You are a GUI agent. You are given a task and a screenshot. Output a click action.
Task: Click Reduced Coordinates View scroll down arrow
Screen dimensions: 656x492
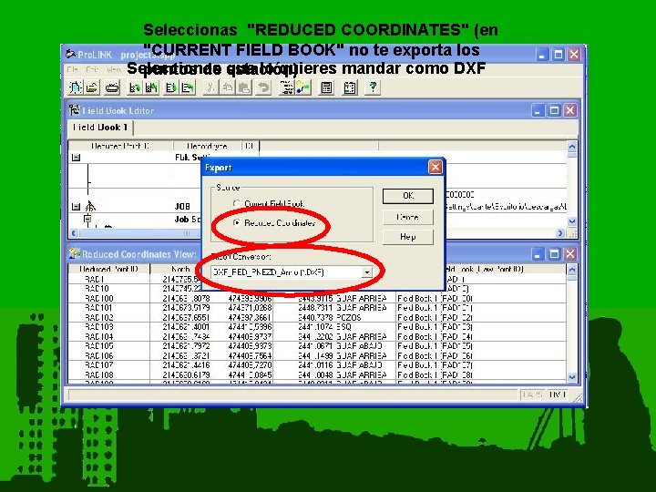[x=572, y=377]
